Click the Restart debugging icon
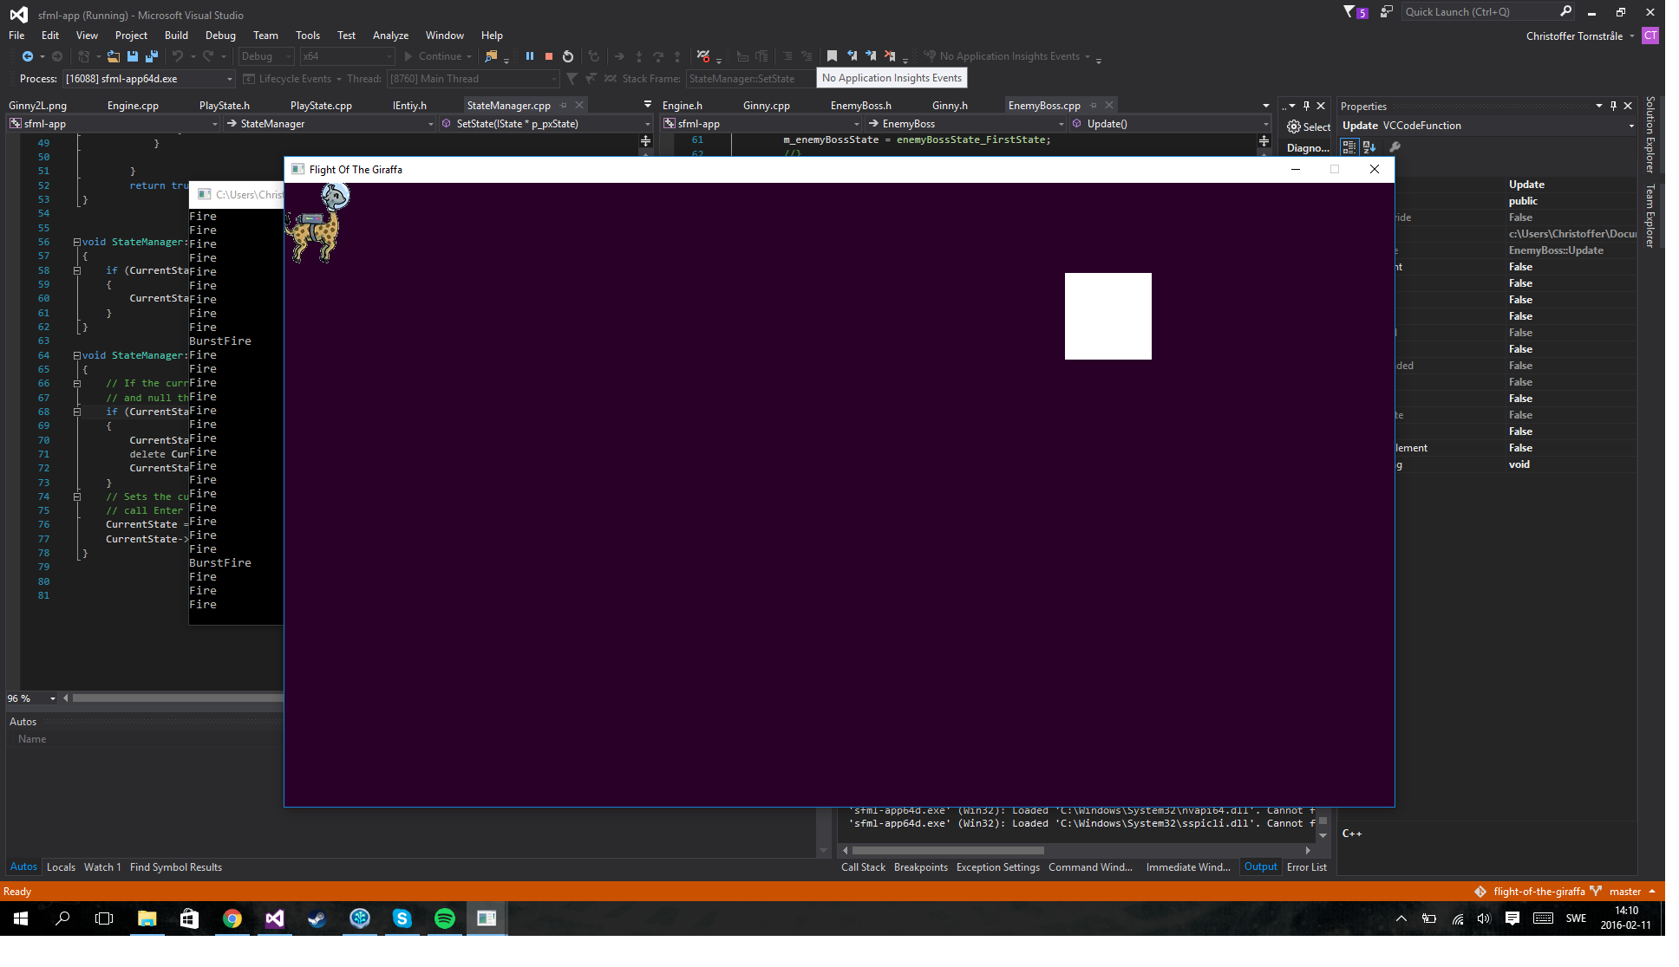 (568, 56)
